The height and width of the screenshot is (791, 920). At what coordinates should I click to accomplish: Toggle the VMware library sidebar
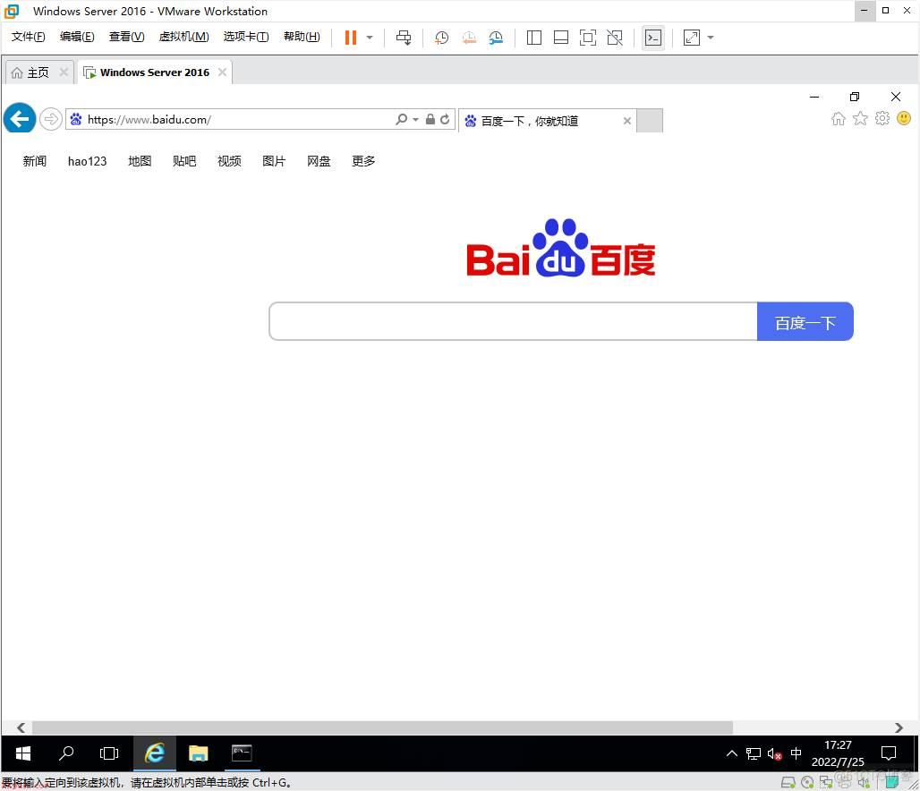point(534,38)
